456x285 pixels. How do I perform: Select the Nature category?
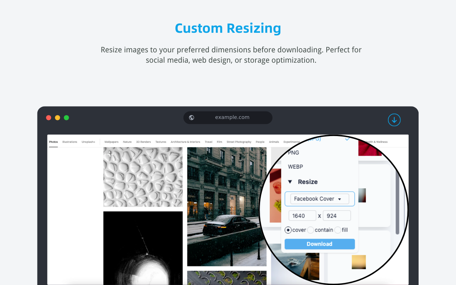(x=127, y=141)
